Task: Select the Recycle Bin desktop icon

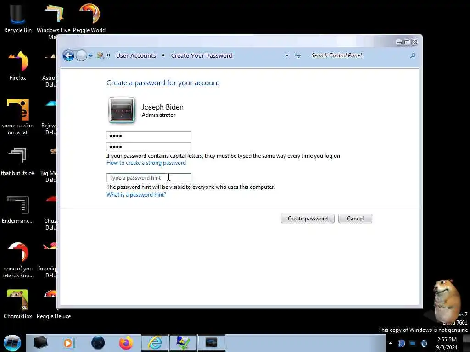Action: tap(18, 18)
